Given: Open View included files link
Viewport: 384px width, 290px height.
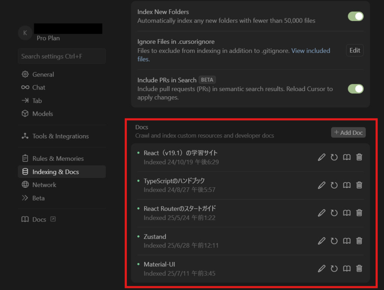Looking at the screenshot, I should click(x=310, y=51).
